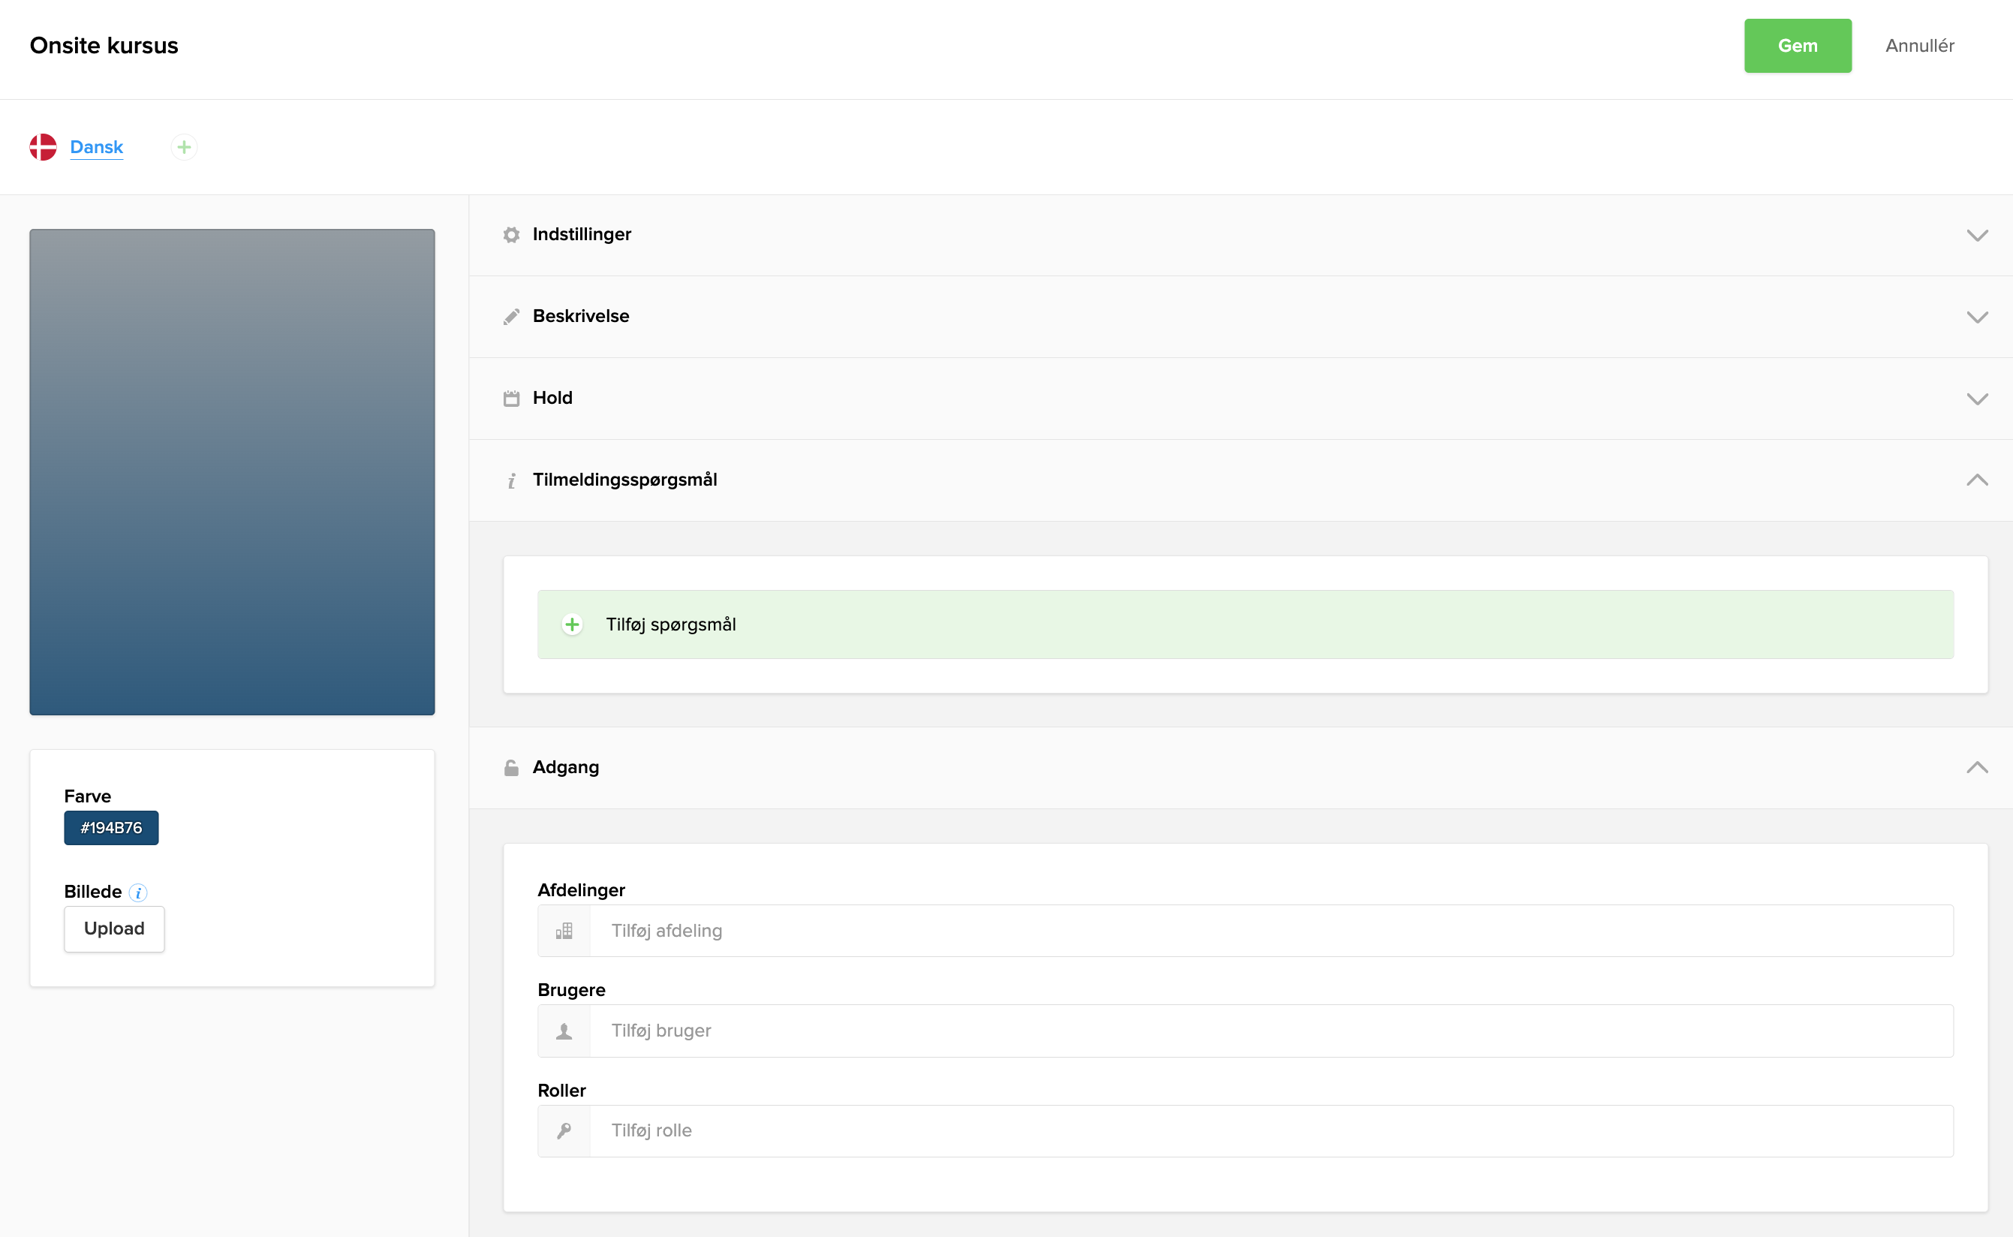Click the Upload image button
Viewport: 2013px width, 1237px height.
(115, 929)
